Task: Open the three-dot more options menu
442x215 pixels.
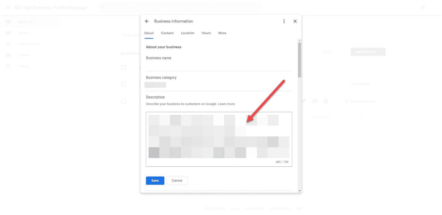Action: coord(284,21)
